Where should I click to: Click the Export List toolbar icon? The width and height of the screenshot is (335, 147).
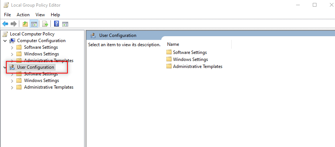coord(45,24)
